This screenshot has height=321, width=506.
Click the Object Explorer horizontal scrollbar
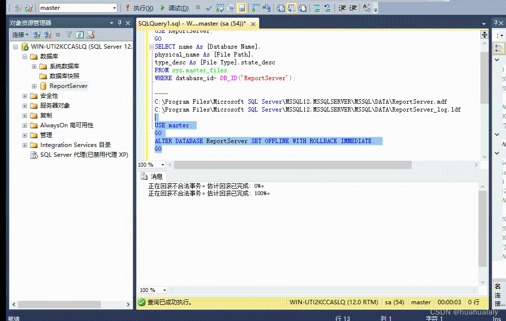pos(60,304)
